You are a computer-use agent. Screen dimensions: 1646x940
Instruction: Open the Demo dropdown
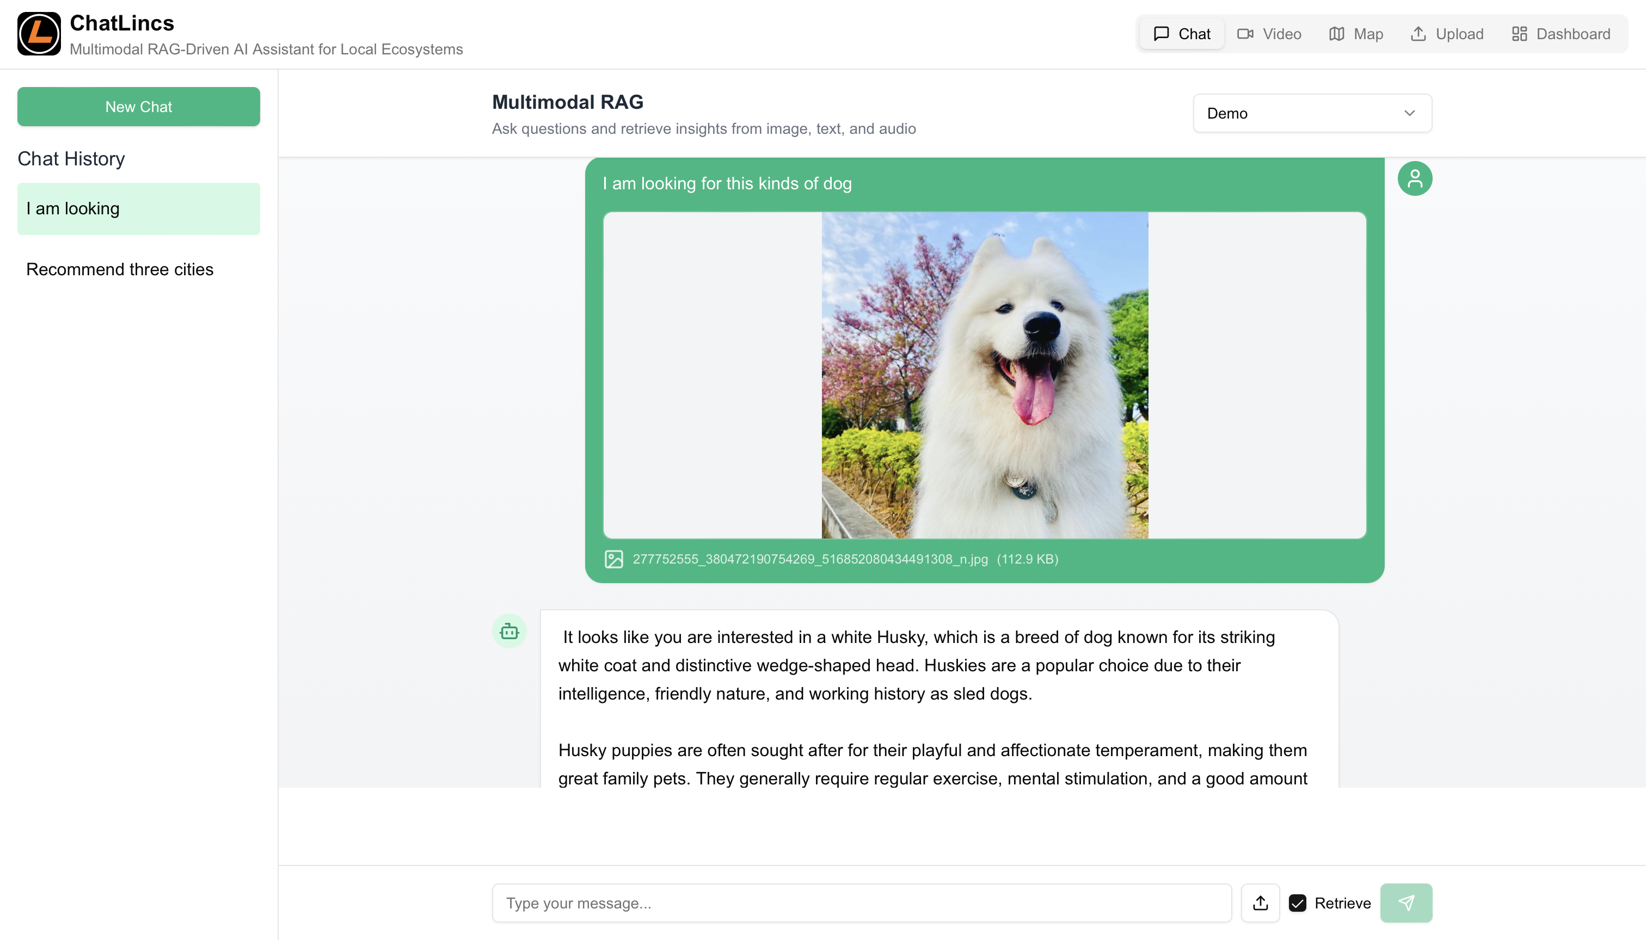(x=1311, y=113)
